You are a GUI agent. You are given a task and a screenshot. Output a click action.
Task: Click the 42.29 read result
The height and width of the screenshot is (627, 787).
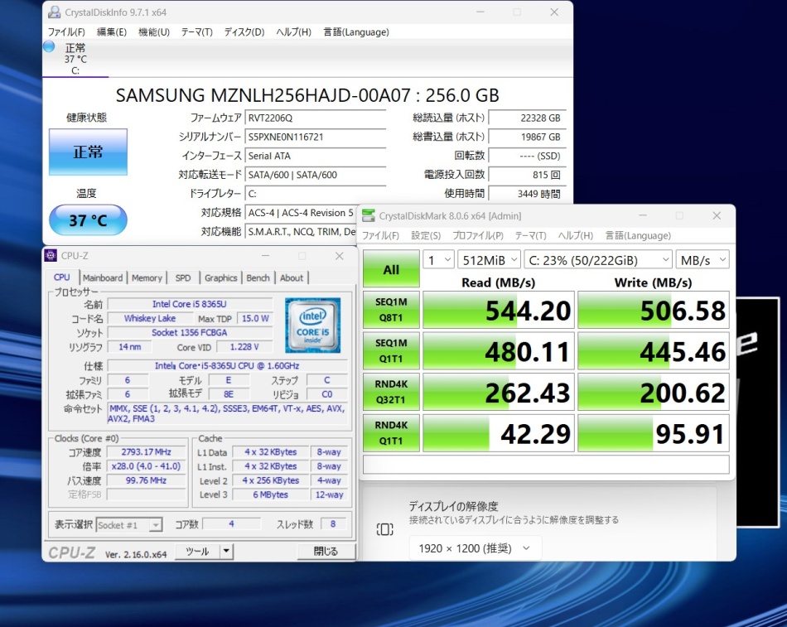pos(499,433)
